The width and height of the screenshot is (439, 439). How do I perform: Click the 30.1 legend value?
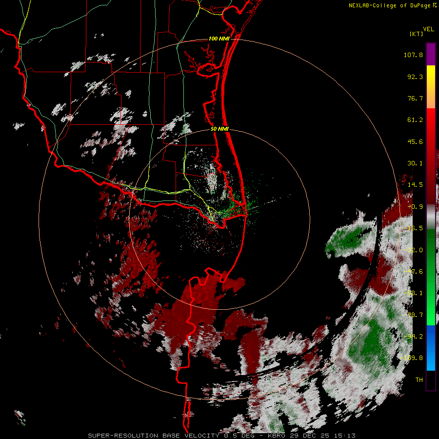click(x=415, y=163)
